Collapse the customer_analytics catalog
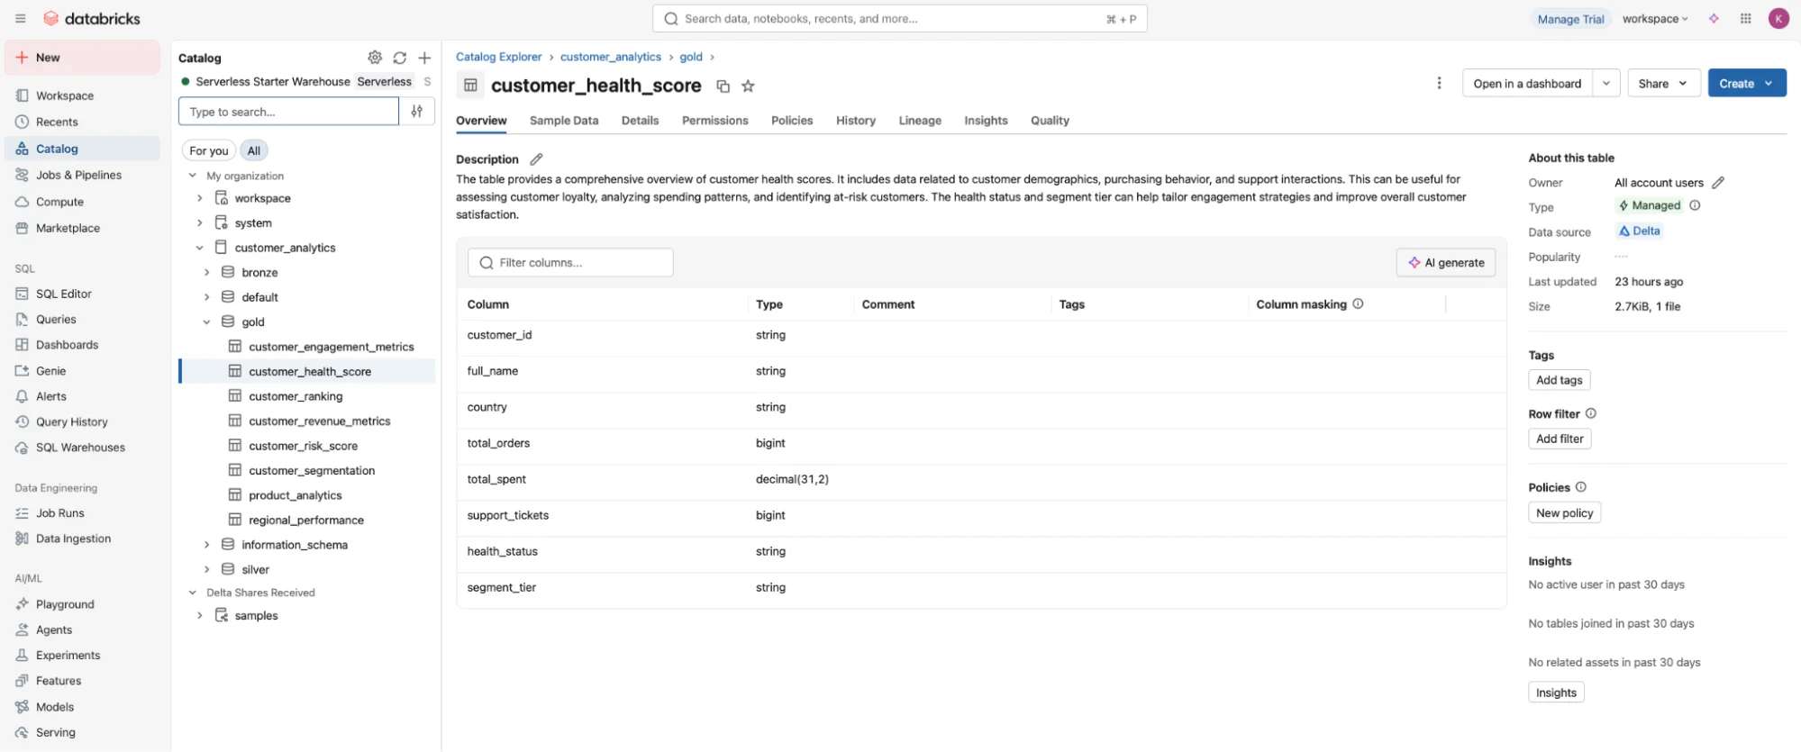The width and height of the screenshot is (1801, 752). coord(199,248)
